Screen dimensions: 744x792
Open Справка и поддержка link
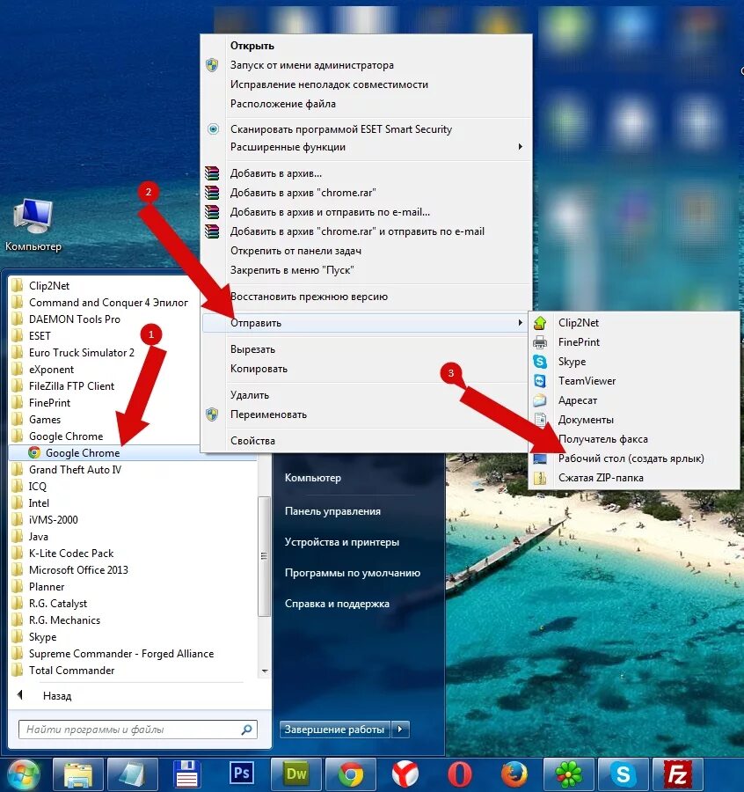337,604
